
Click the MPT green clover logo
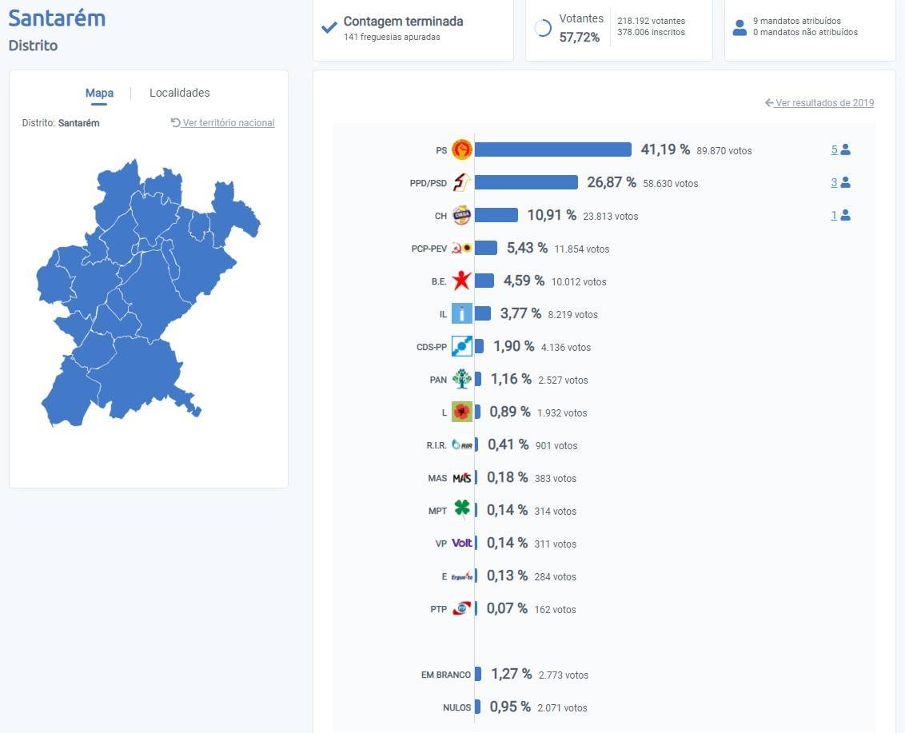pyautogui.click(x=462, y=510)
